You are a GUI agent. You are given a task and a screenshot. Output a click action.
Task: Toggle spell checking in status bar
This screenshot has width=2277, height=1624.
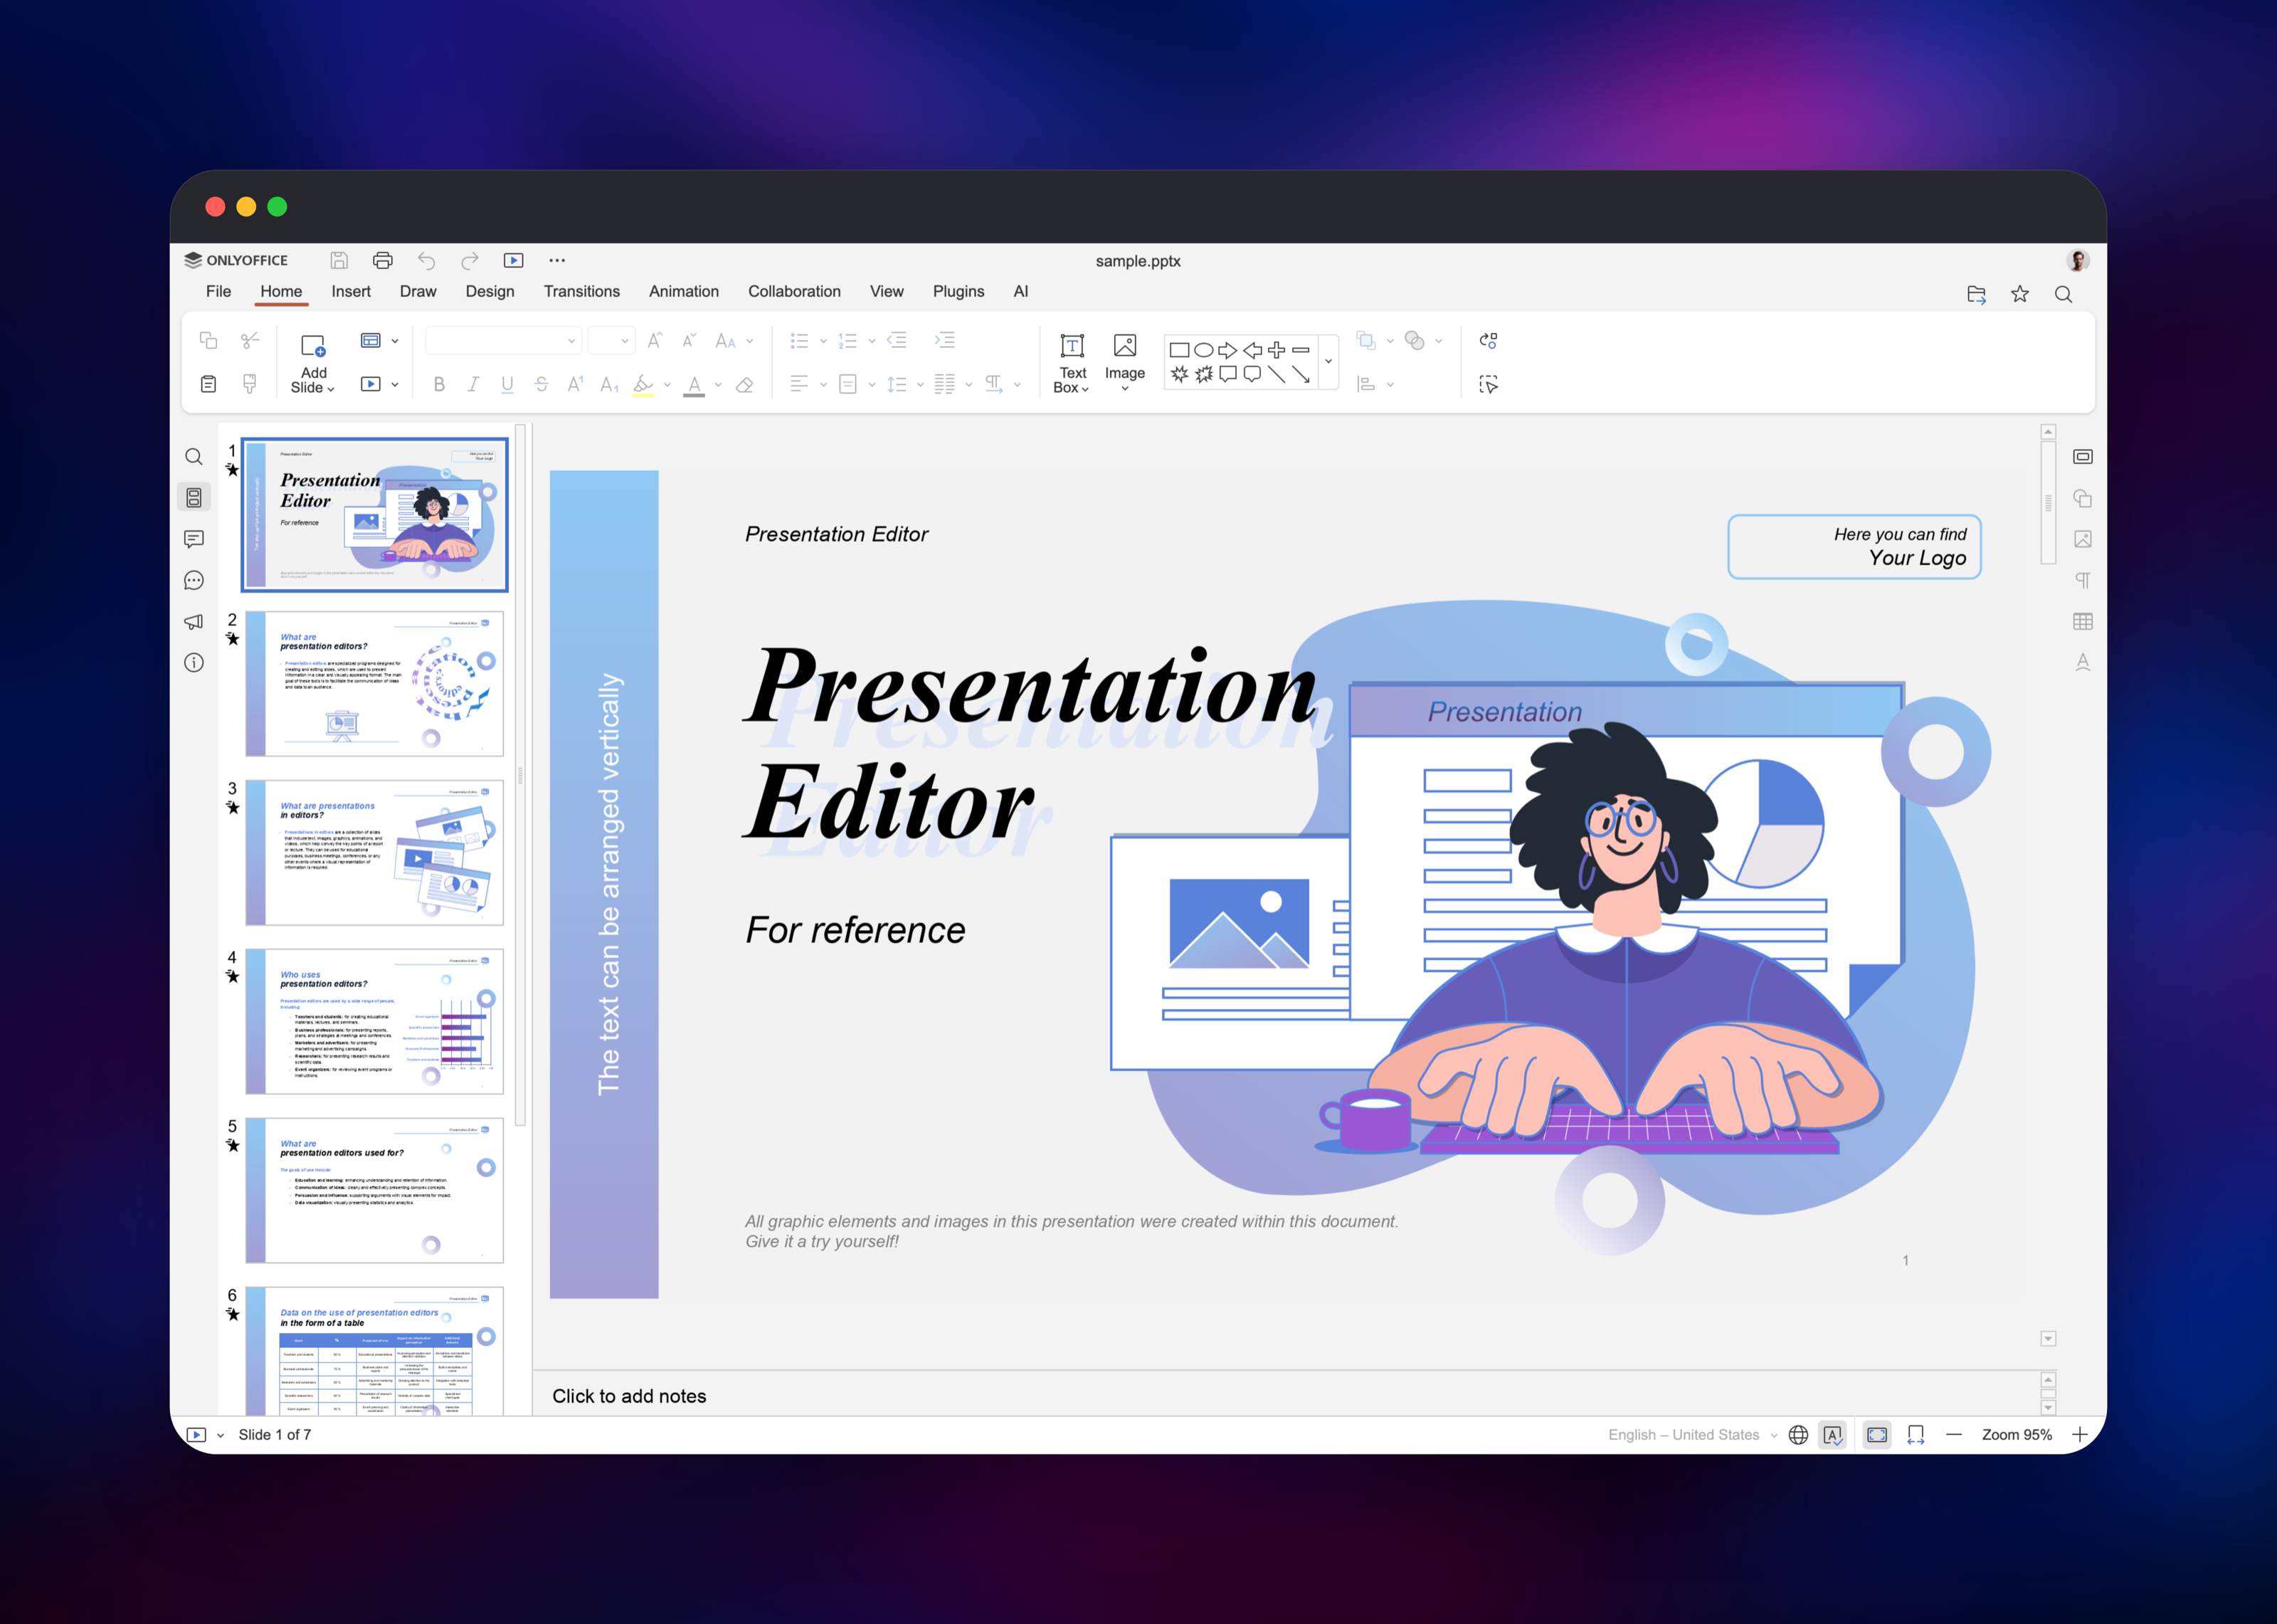[x=1833, y=1434]
